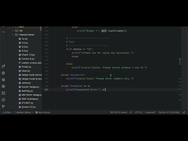Open the Python Packages layers icon
Viewport: 188px width, 141px height.
click(3, 80)
